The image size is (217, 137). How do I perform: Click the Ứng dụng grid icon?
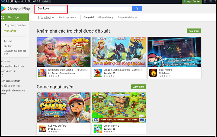tap(3, 17)
